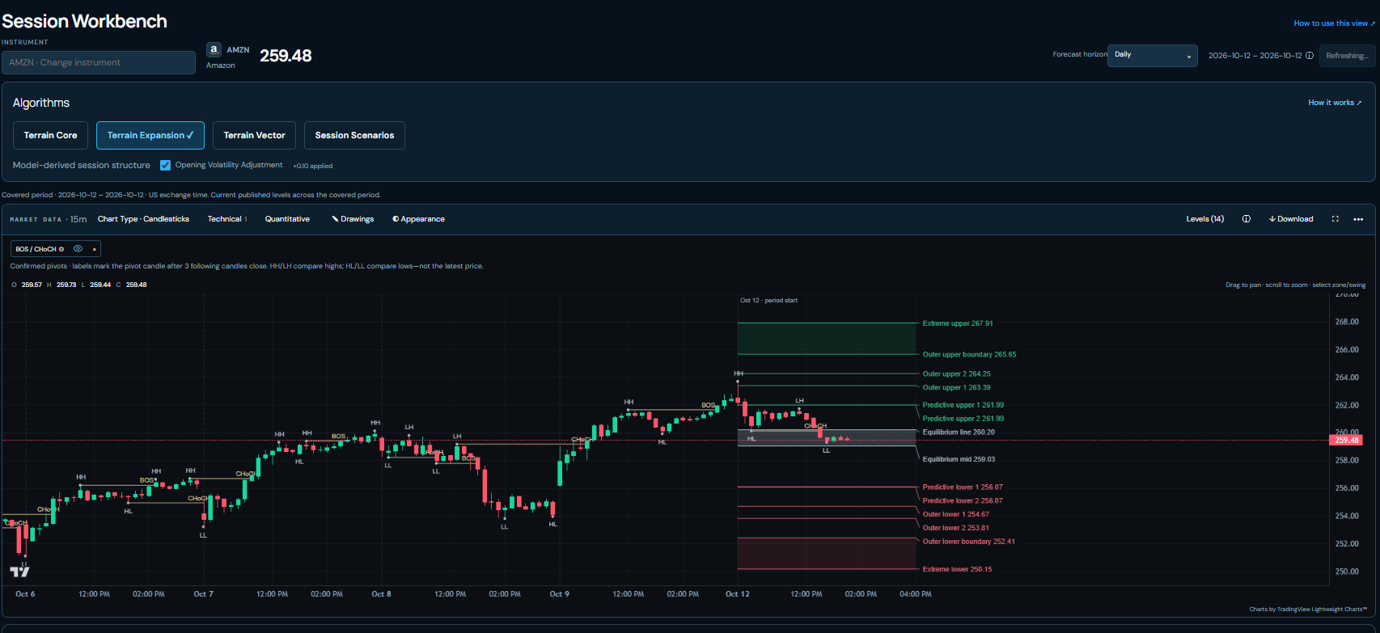The image size is (1380, 633).
Task: Click the AMZN change instrument input field
Action: click(99, 62)
